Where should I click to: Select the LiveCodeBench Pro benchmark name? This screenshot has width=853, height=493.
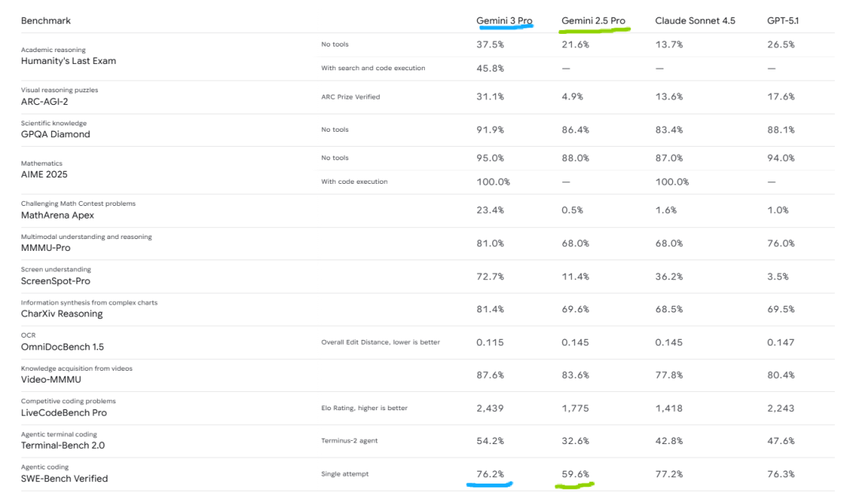coord(64,413)
